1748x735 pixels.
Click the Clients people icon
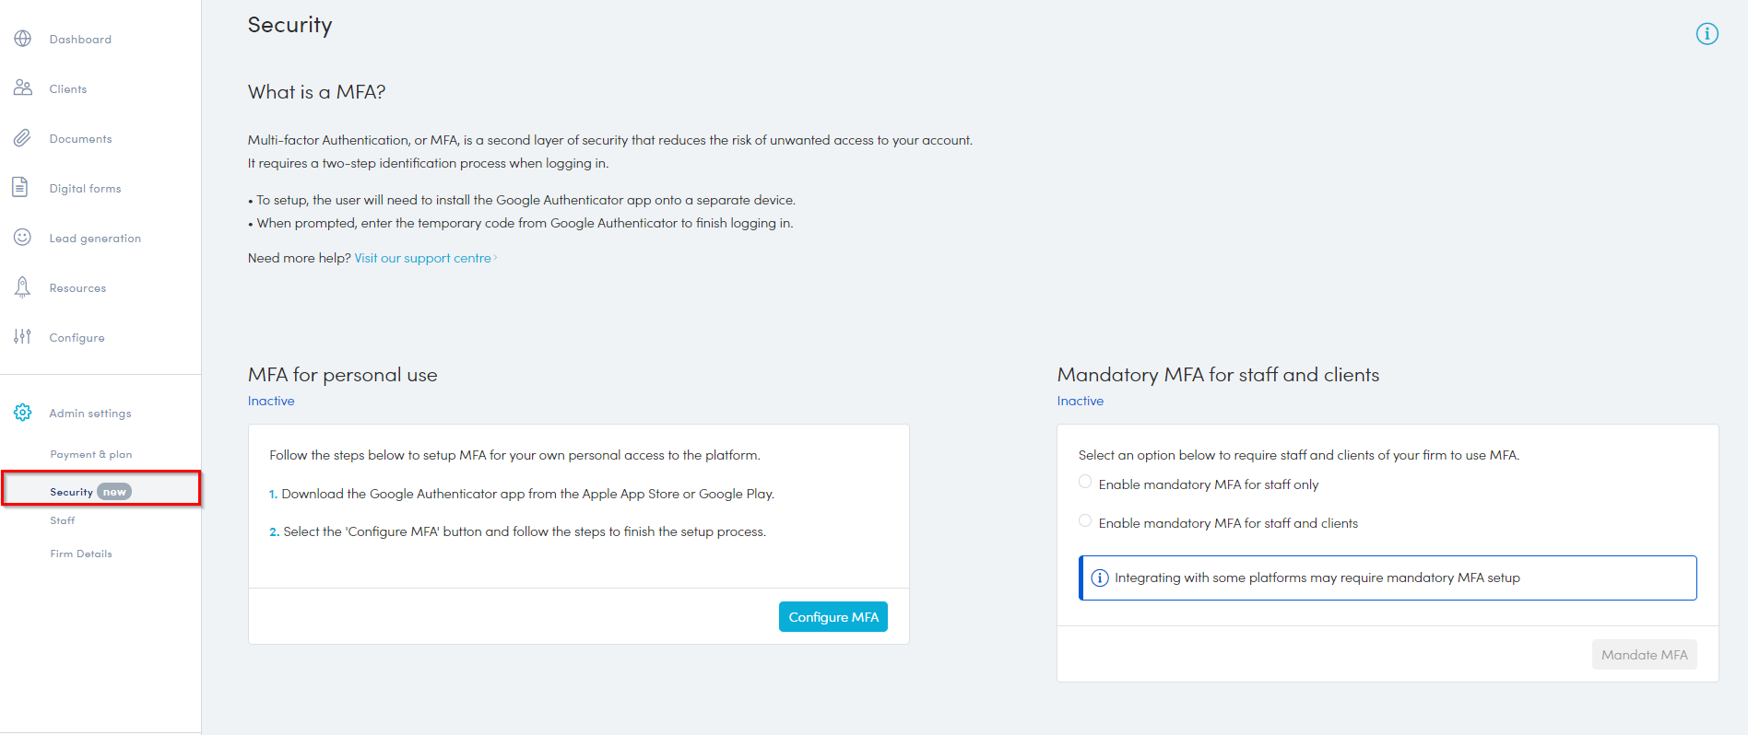(23, 88)
